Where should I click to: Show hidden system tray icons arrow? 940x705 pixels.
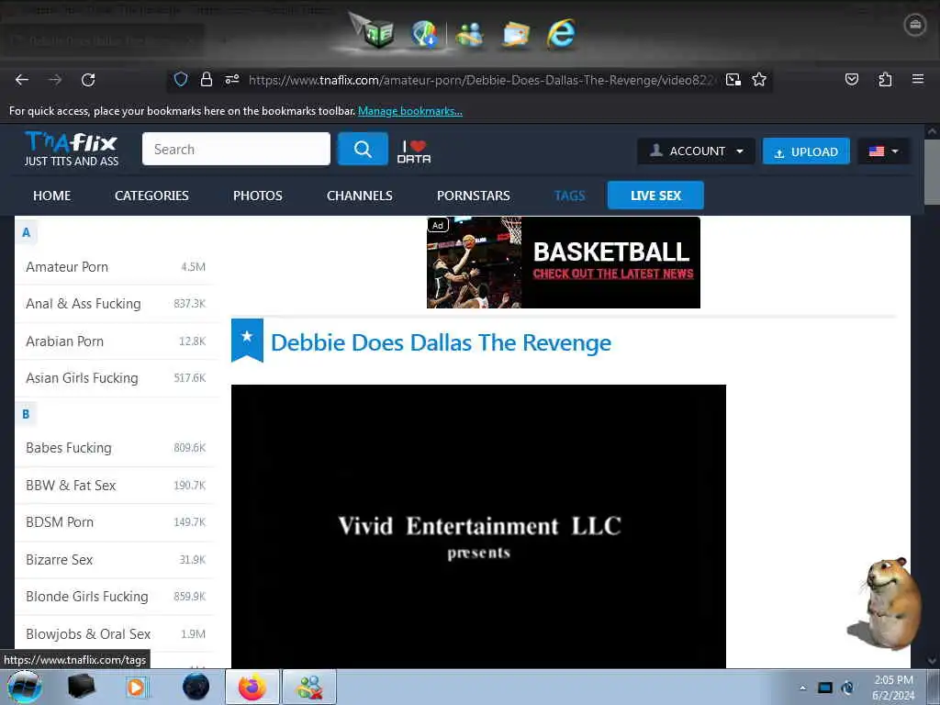click(x=802, y=688)
